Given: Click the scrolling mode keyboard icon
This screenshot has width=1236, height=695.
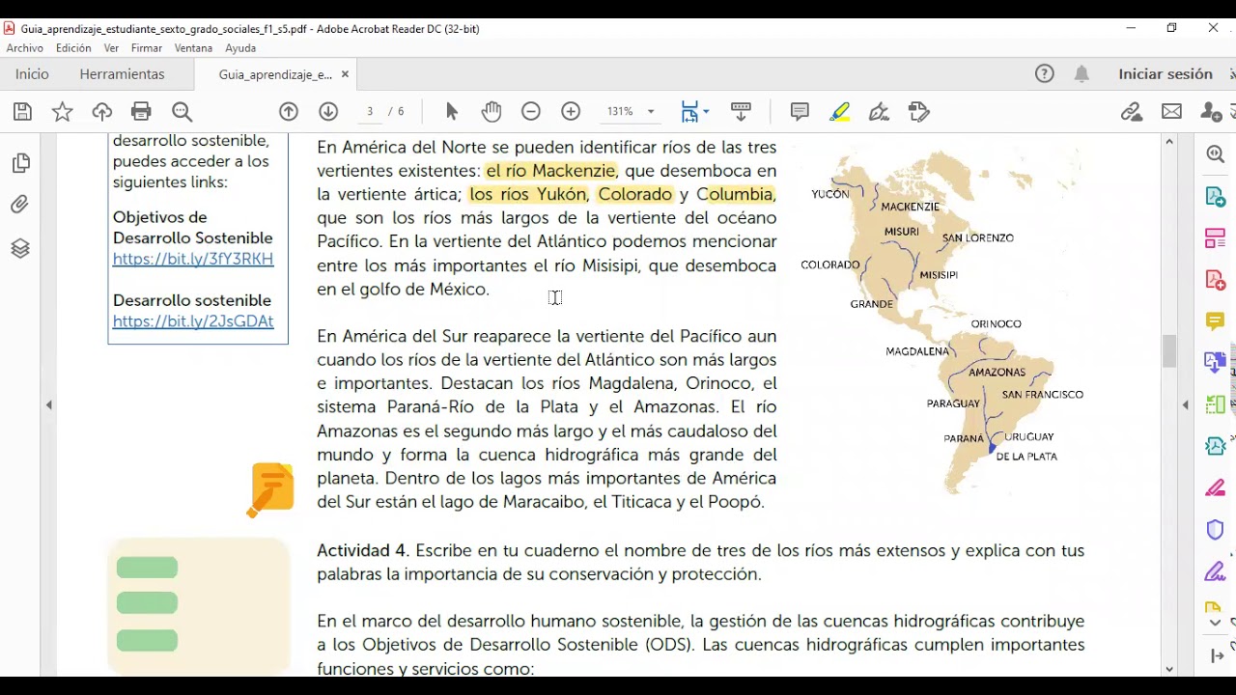Looking at the screenshot, I should pyautogui.click(x=742, y=112).
